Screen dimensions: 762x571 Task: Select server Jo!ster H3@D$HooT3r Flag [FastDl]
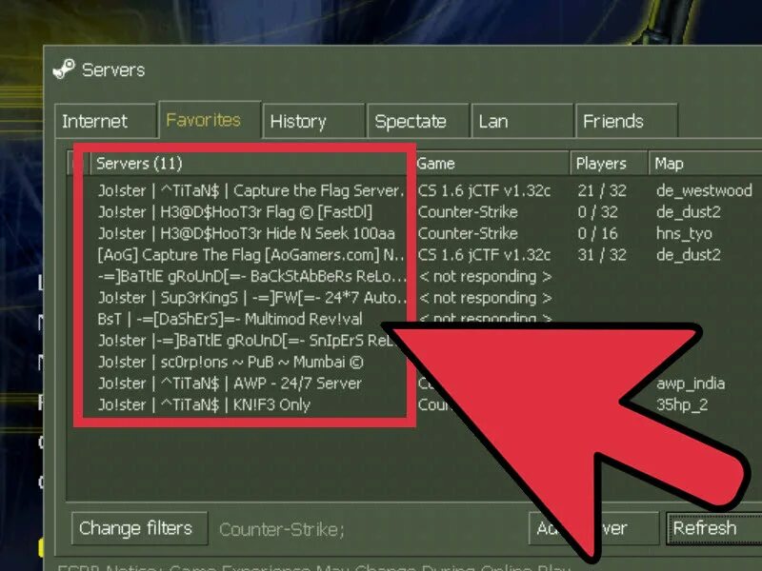(235, 211)
